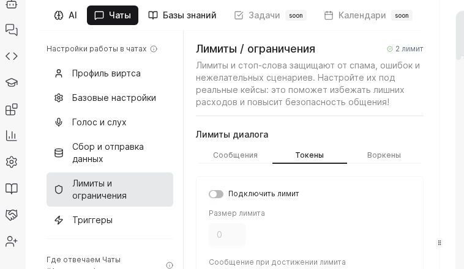Switch to the AI tab

[65, 15]
